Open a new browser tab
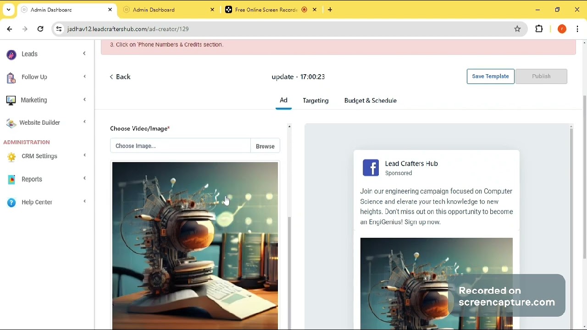Screen dimensions: 587x330 coord(330,10)
